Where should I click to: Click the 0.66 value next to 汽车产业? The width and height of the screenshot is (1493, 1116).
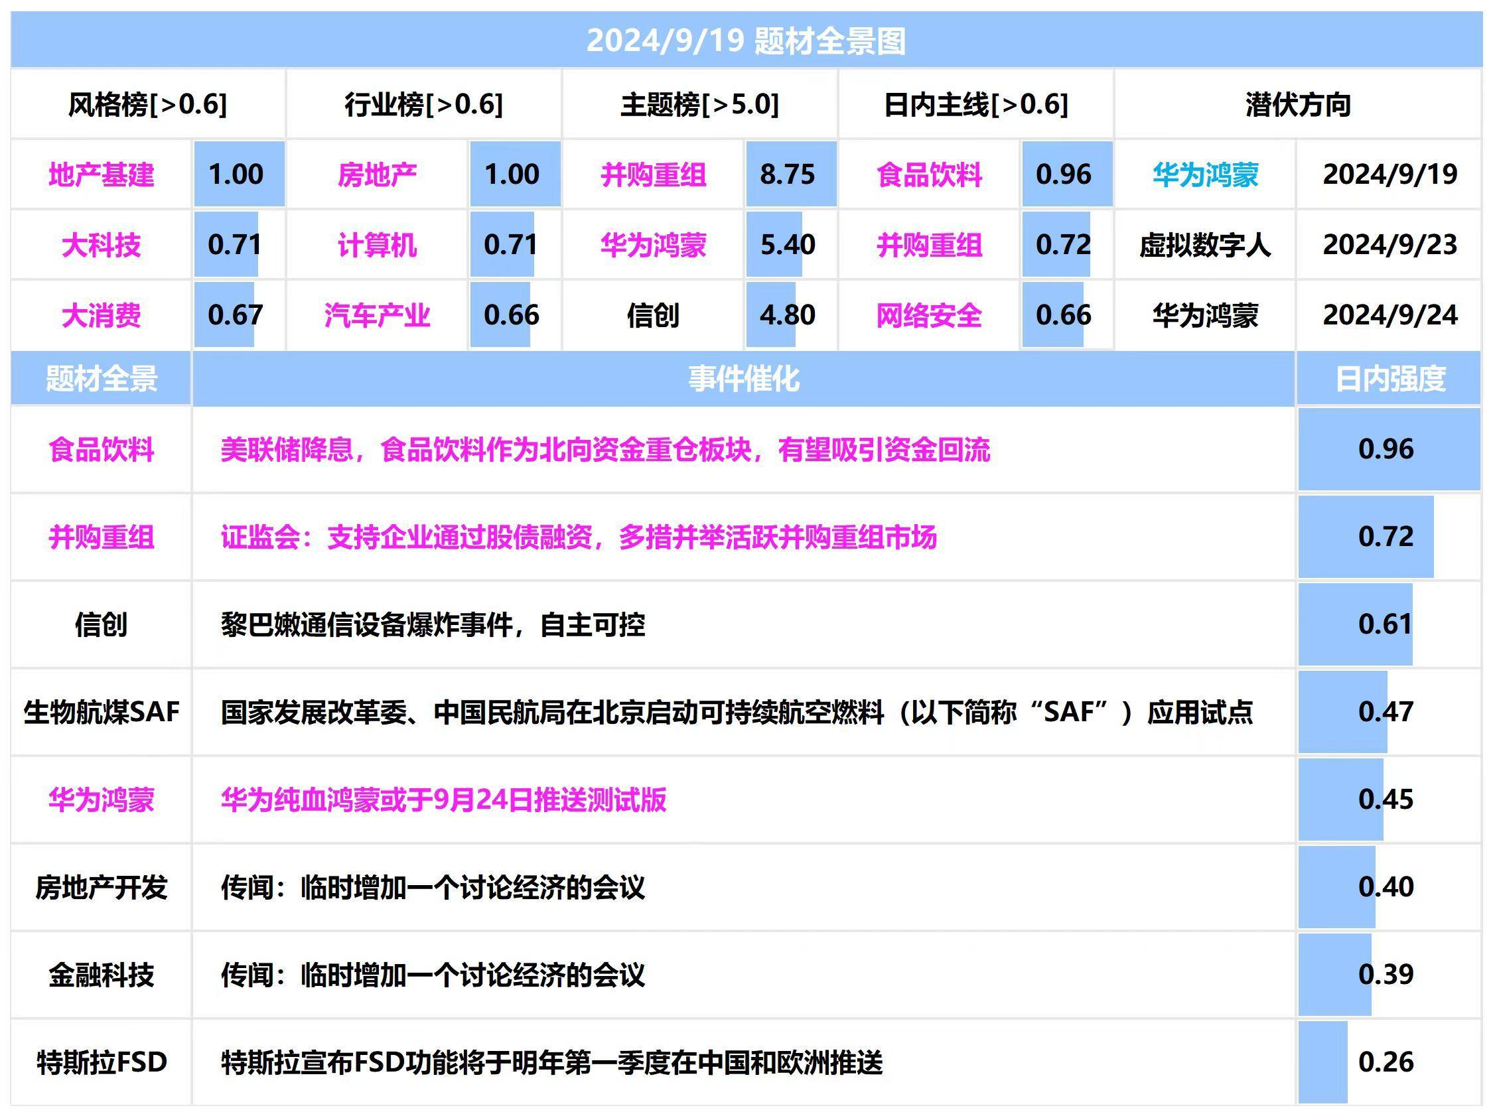tap(515, 314)
